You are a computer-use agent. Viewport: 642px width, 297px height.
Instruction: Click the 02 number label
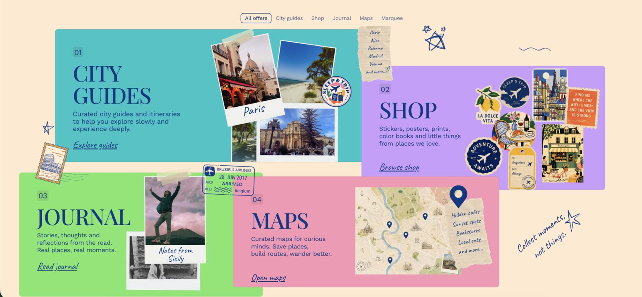click(385, 89)
